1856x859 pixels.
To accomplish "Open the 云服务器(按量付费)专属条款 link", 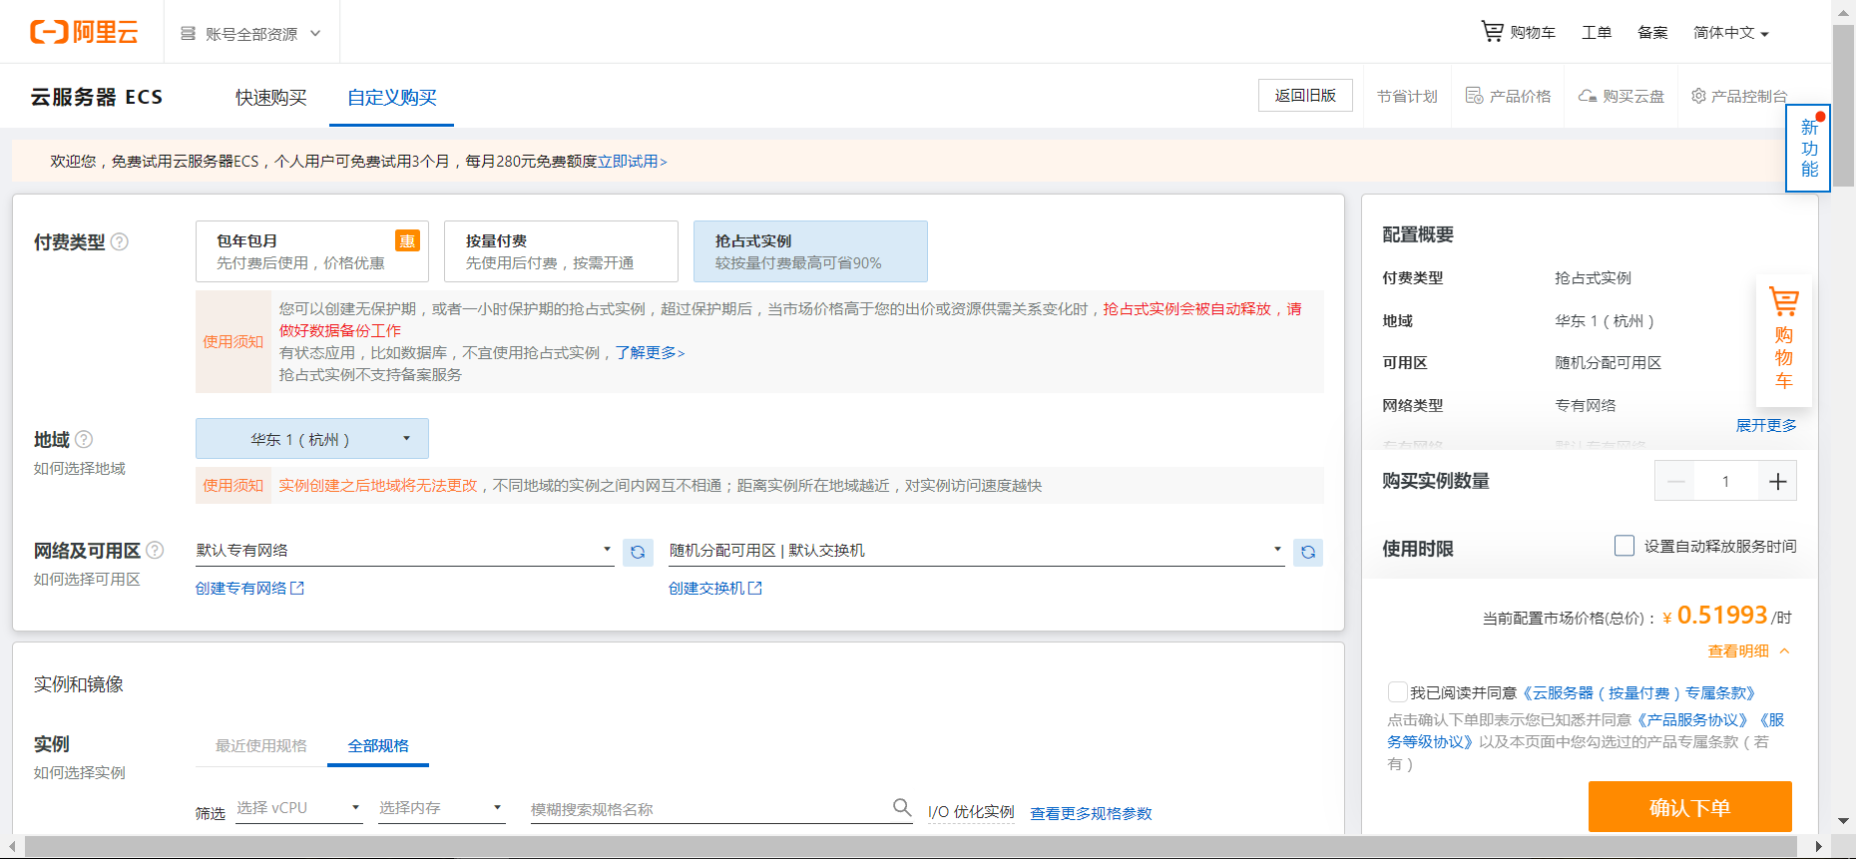I will [1638, 692].
